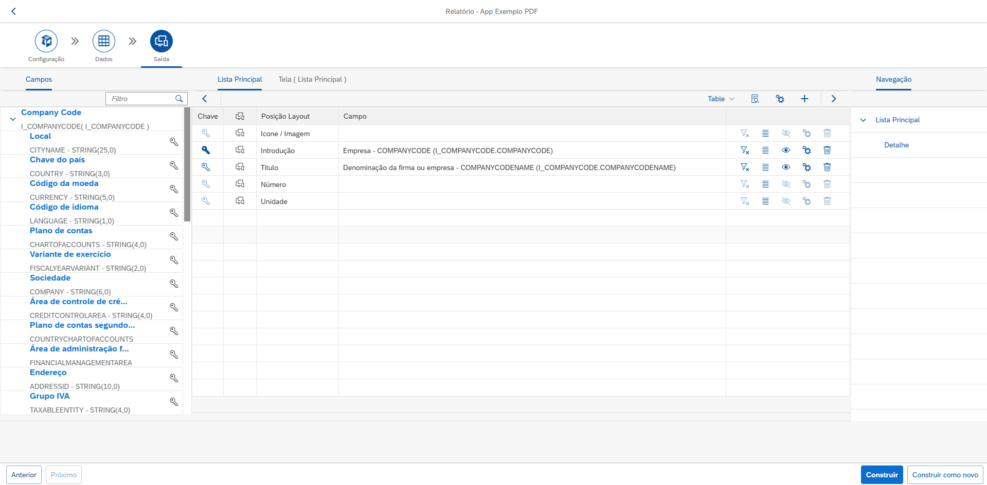The height and width of the screenshot is (485, 987).
Task: Click the key icon next to Chave do país
Action: pos(174,165)
